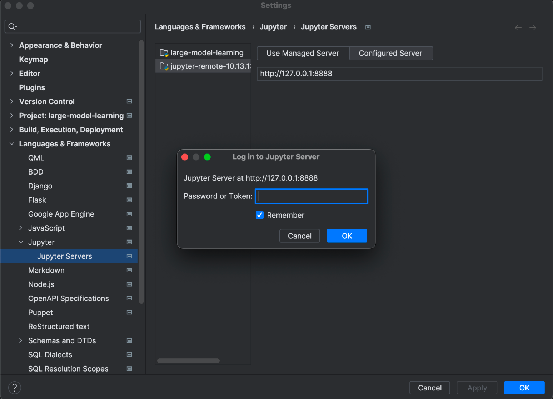This screenshot has height=399, width=553.
Task: Click the server URL input field
Action: pyautogui.click(x=399, y=74)
